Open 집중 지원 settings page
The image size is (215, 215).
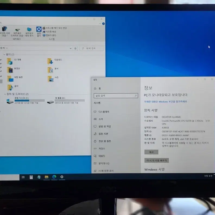(x=101, y=134)
